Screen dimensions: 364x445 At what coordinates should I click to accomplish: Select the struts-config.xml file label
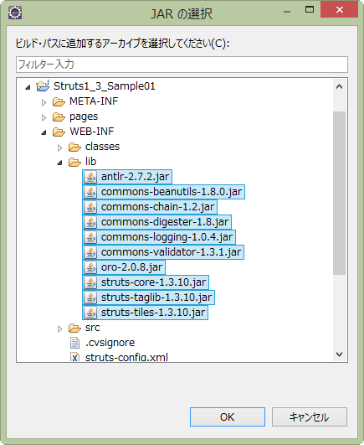tap(126, 357)
